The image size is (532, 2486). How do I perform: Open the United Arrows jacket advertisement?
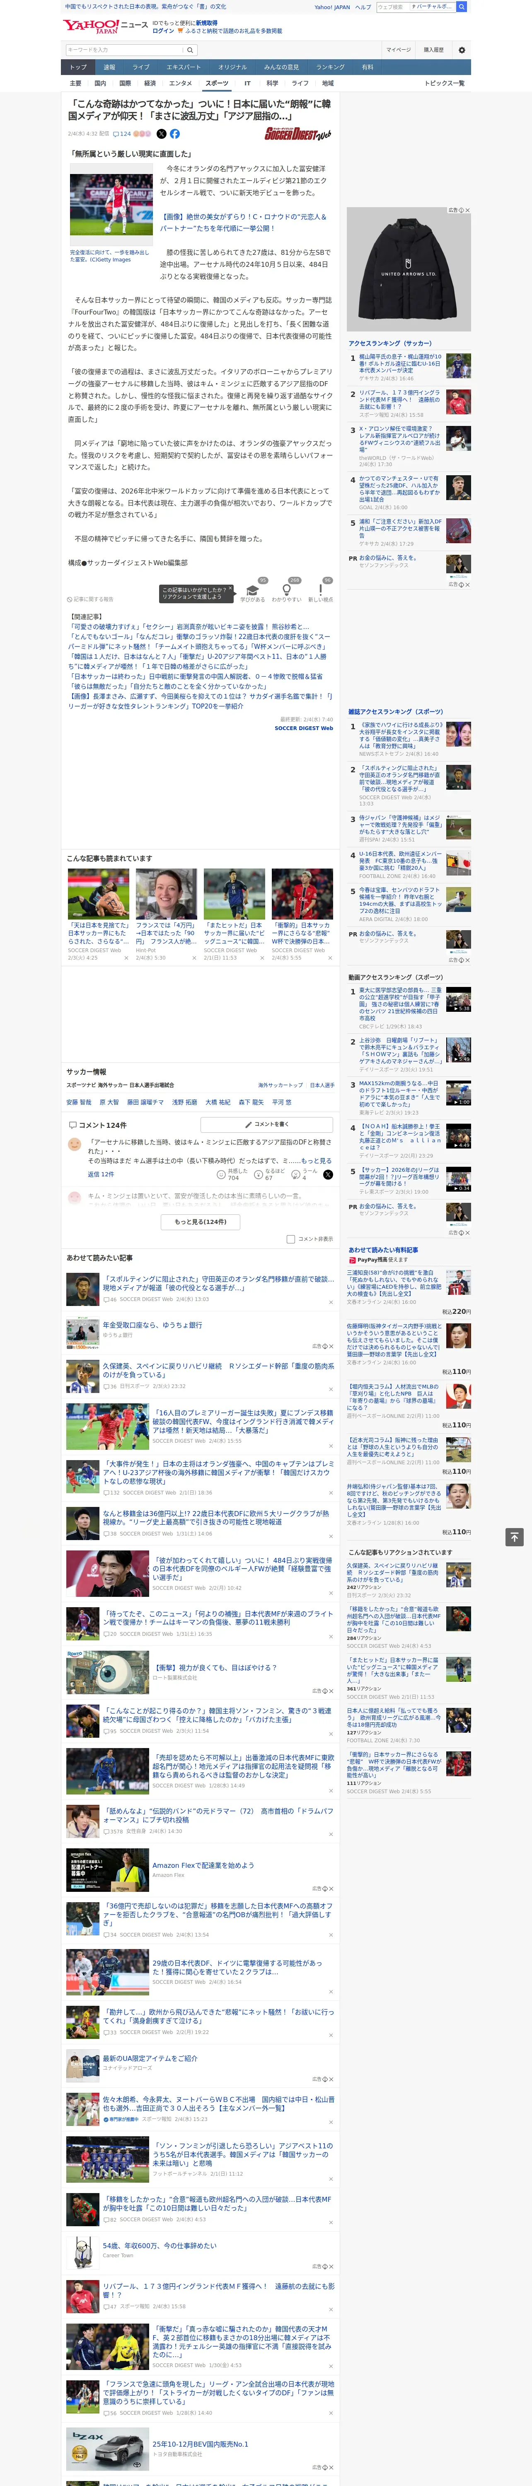[409, 268]
